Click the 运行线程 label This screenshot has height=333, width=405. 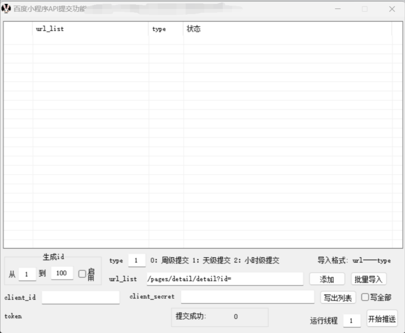324,321
